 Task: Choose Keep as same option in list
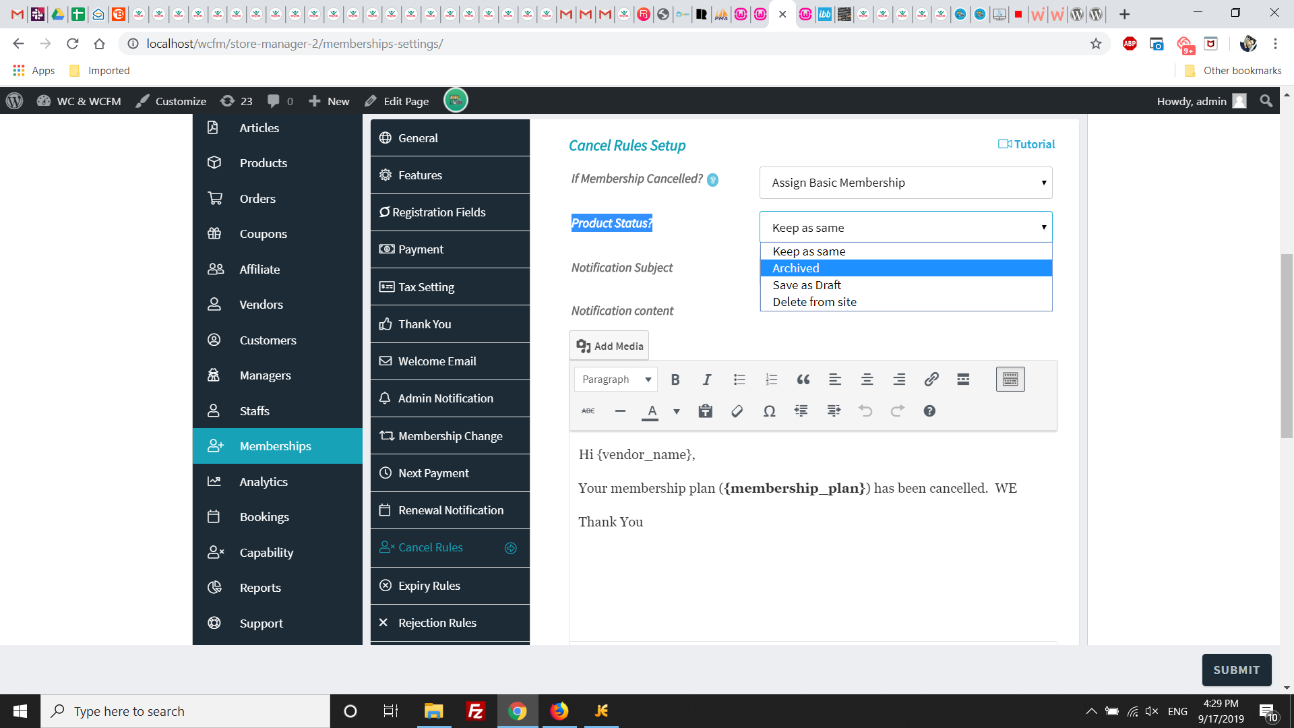pos(906,251)
